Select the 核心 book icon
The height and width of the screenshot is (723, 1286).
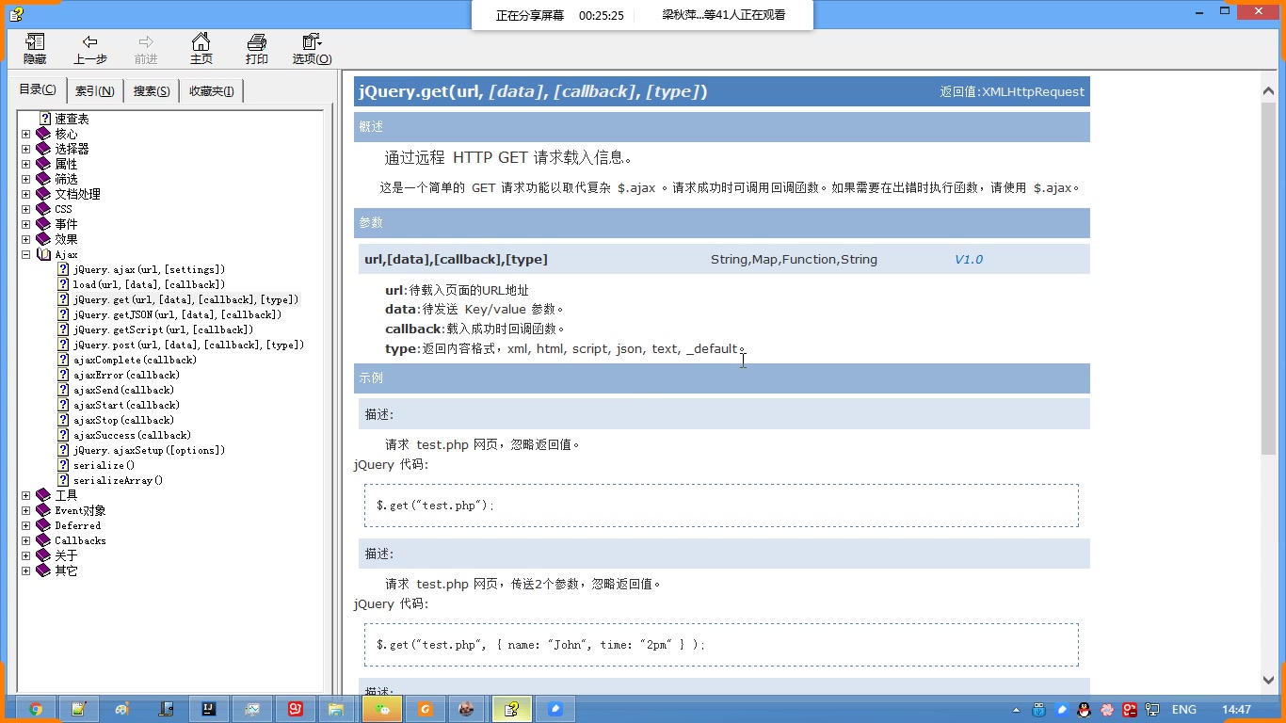[x=43, y=134]
